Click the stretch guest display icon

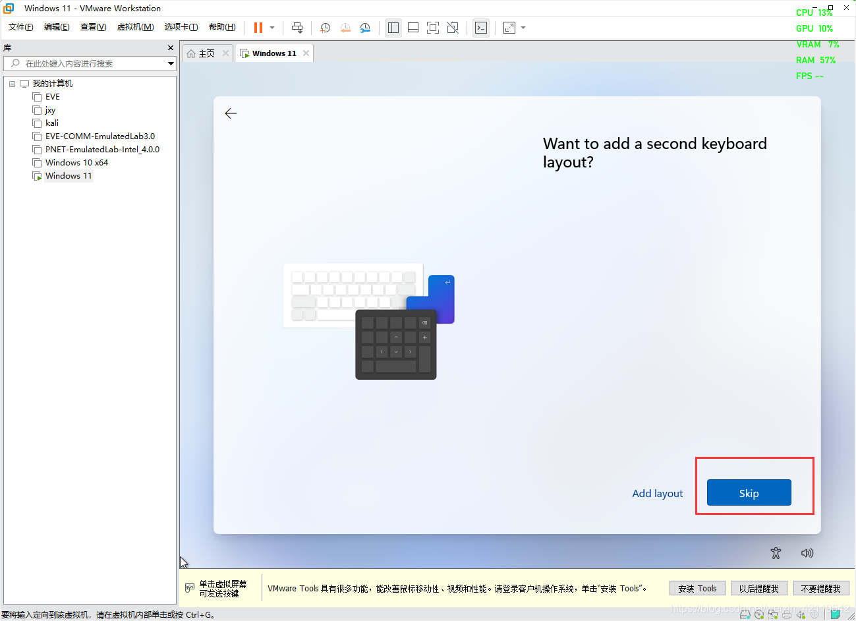coord(509,28)
